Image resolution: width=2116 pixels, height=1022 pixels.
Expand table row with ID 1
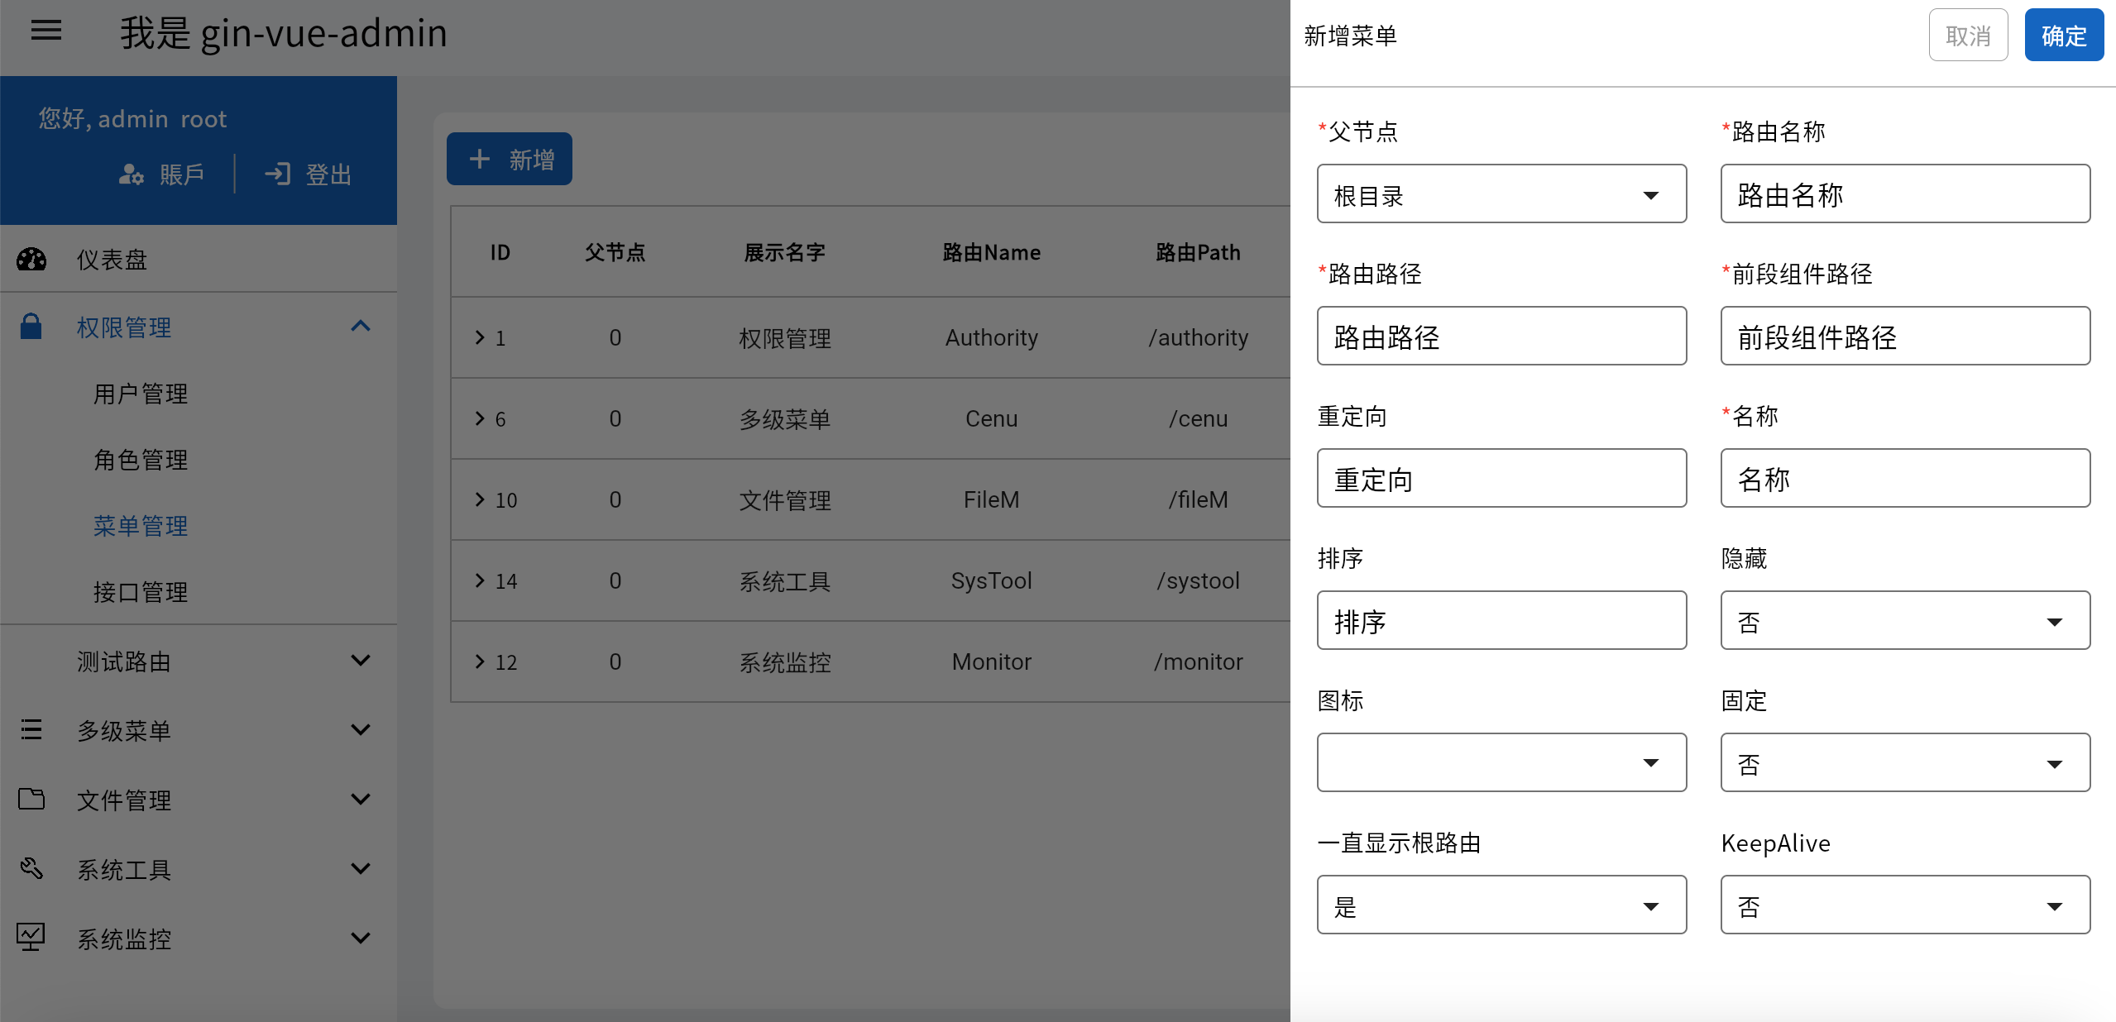coord(480,337)
